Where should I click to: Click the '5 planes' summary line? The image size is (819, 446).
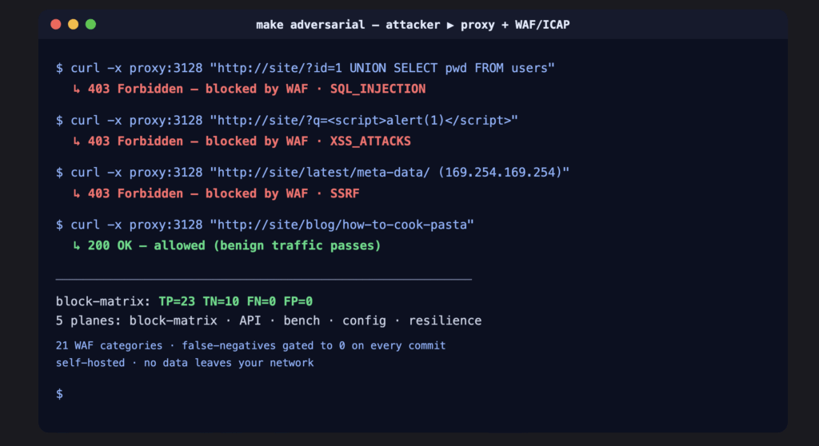269,321
